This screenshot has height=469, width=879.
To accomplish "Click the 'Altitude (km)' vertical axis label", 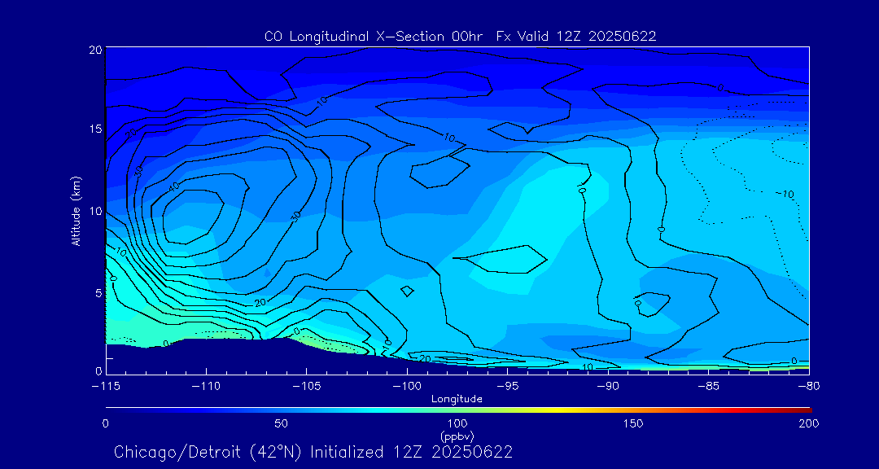I will click(75, 210).
